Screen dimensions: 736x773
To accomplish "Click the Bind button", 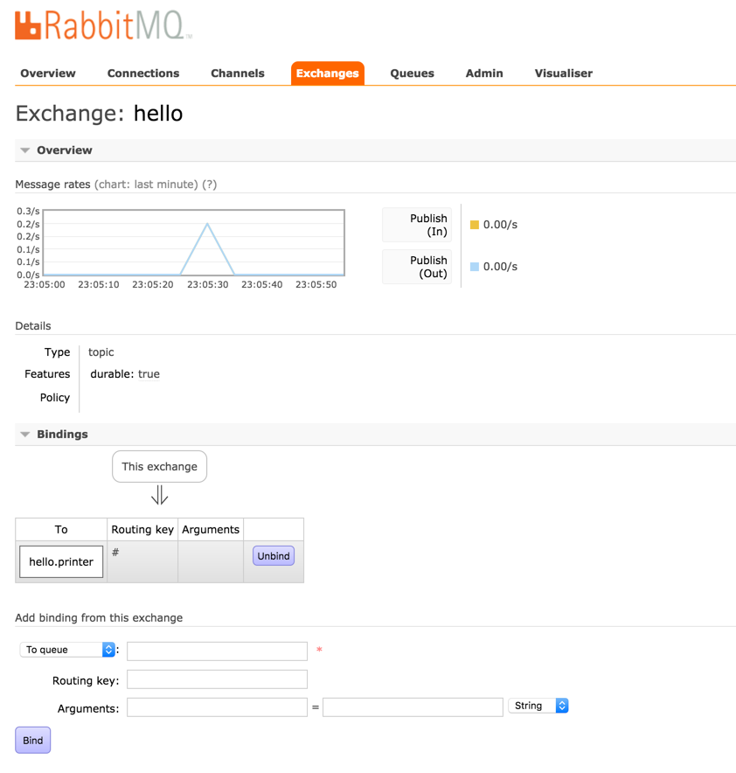I will [33, 741].
